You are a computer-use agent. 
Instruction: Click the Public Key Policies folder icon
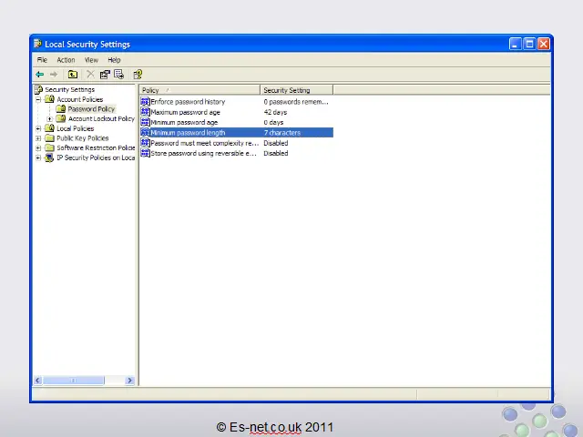49,137
